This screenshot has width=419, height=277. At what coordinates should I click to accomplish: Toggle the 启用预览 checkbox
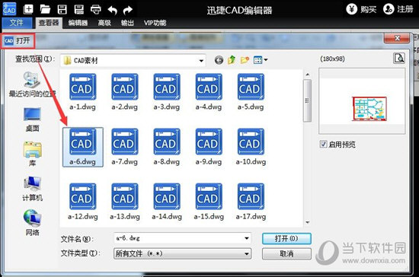[x=323, y=145]
